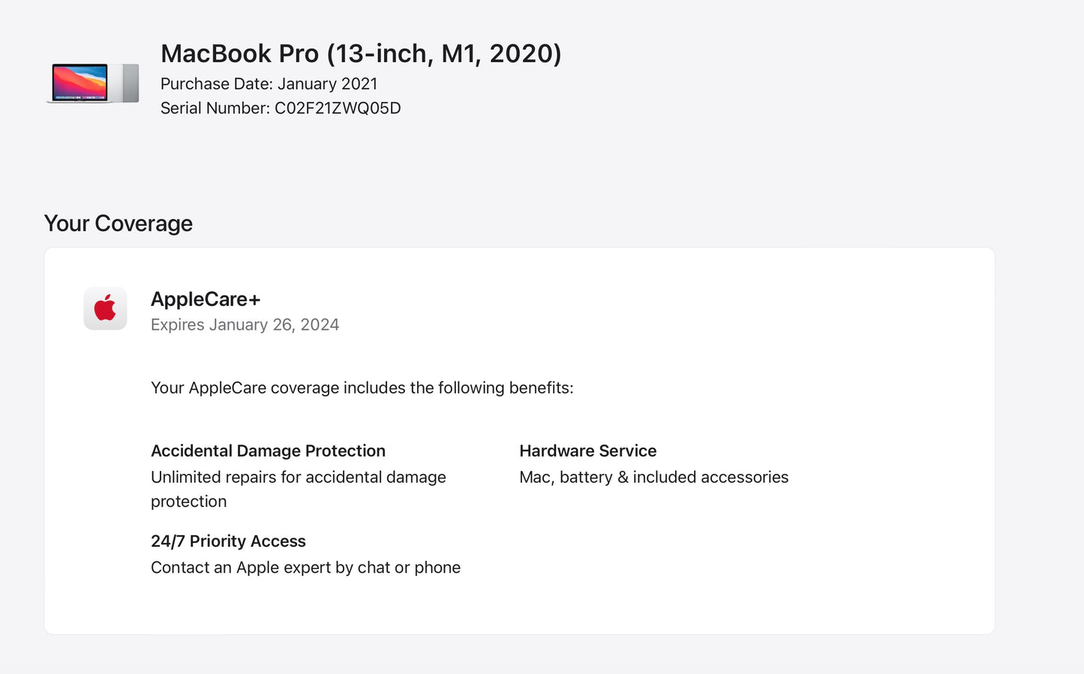Click the AppleCare coverage benefits intro sentence
Screen dimensions: 1084x674
pyautogui.click(x=362, y=388)
